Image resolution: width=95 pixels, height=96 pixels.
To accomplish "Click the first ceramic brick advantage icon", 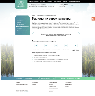I will 36,45.
